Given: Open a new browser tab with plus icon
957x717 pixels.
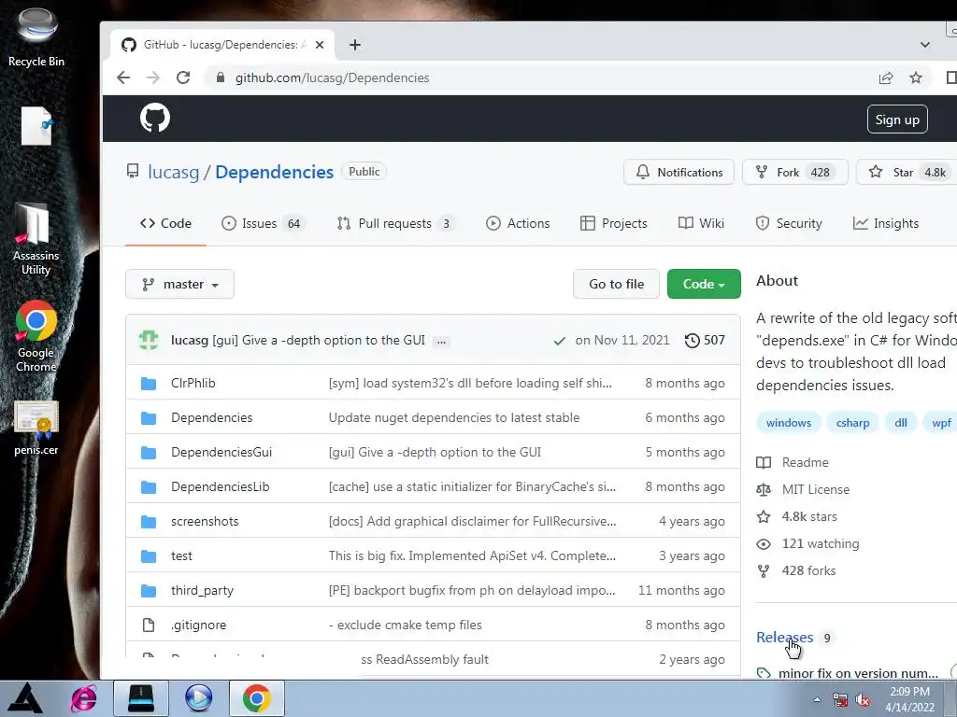Looking at the screenshot, I should click(x=354, y=45).
